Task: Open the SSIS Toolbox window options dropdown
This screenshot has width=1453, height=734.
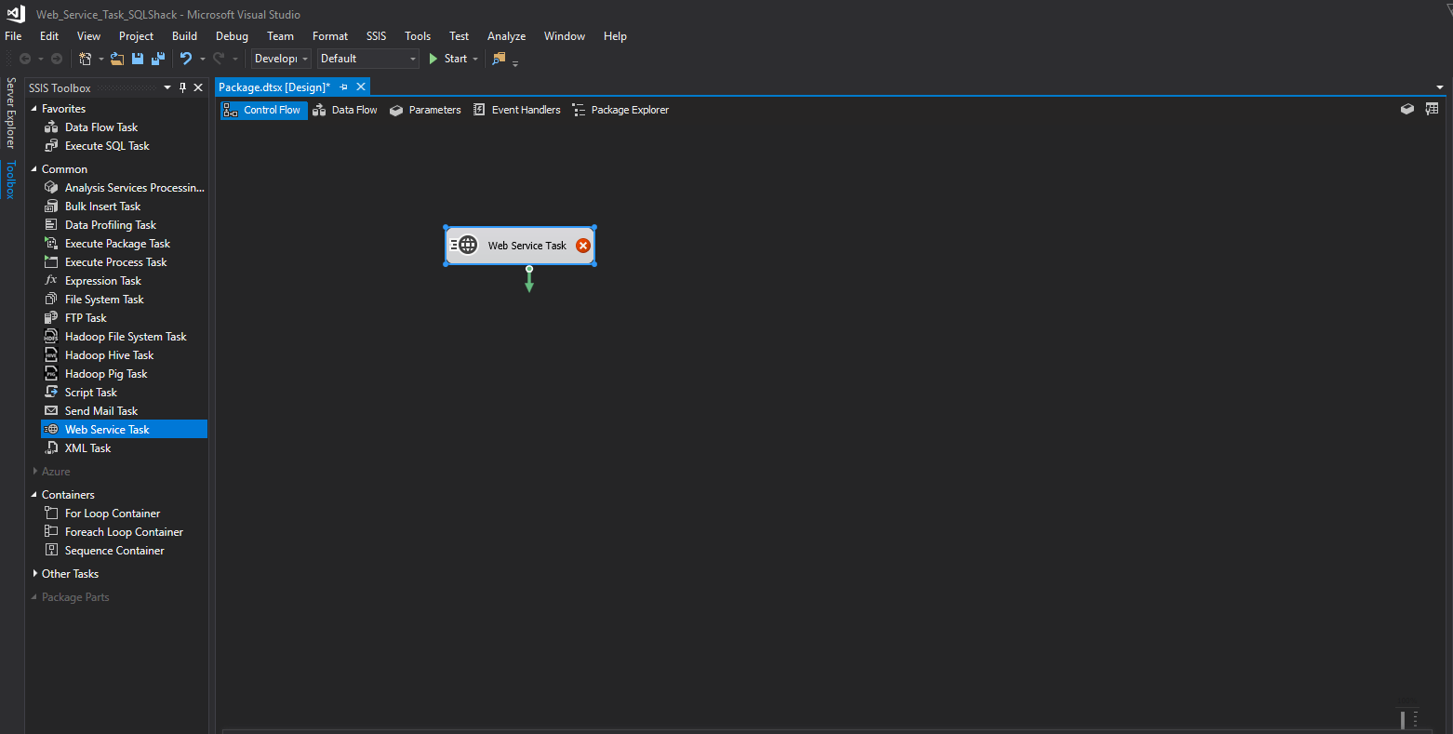Action: tap(167, 87)
